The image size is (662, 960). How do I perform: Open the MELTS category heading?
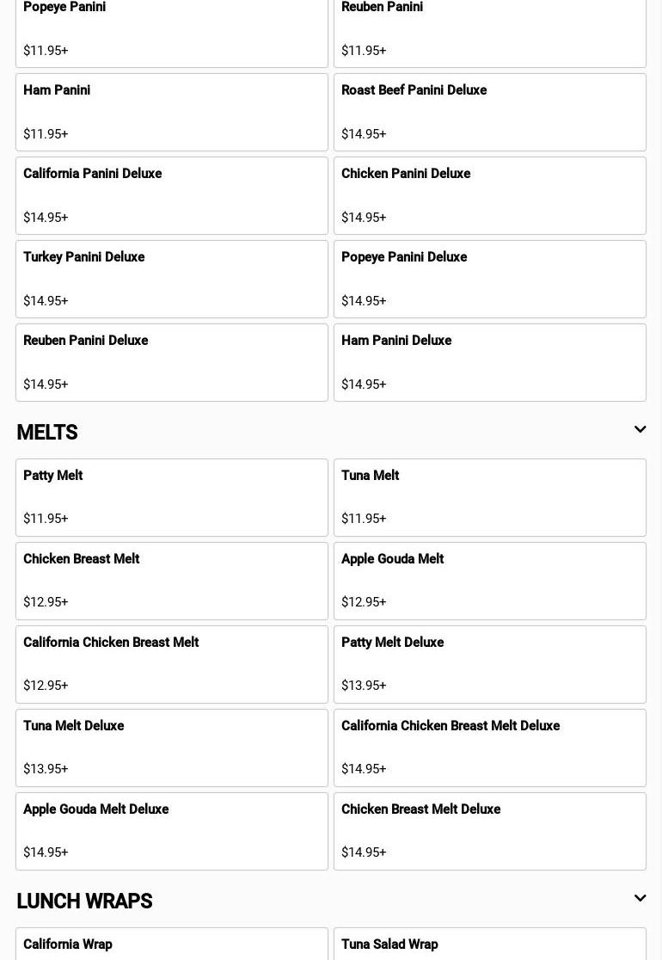click(x=47, y=433)
